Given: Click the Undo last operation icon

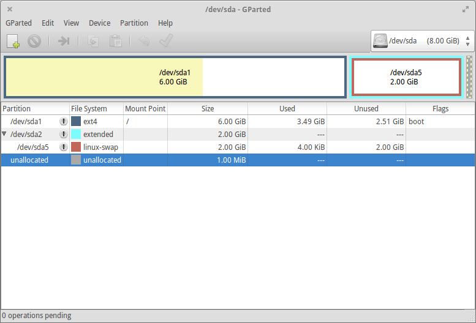Looking at the screenshot, I should (144, 41).
